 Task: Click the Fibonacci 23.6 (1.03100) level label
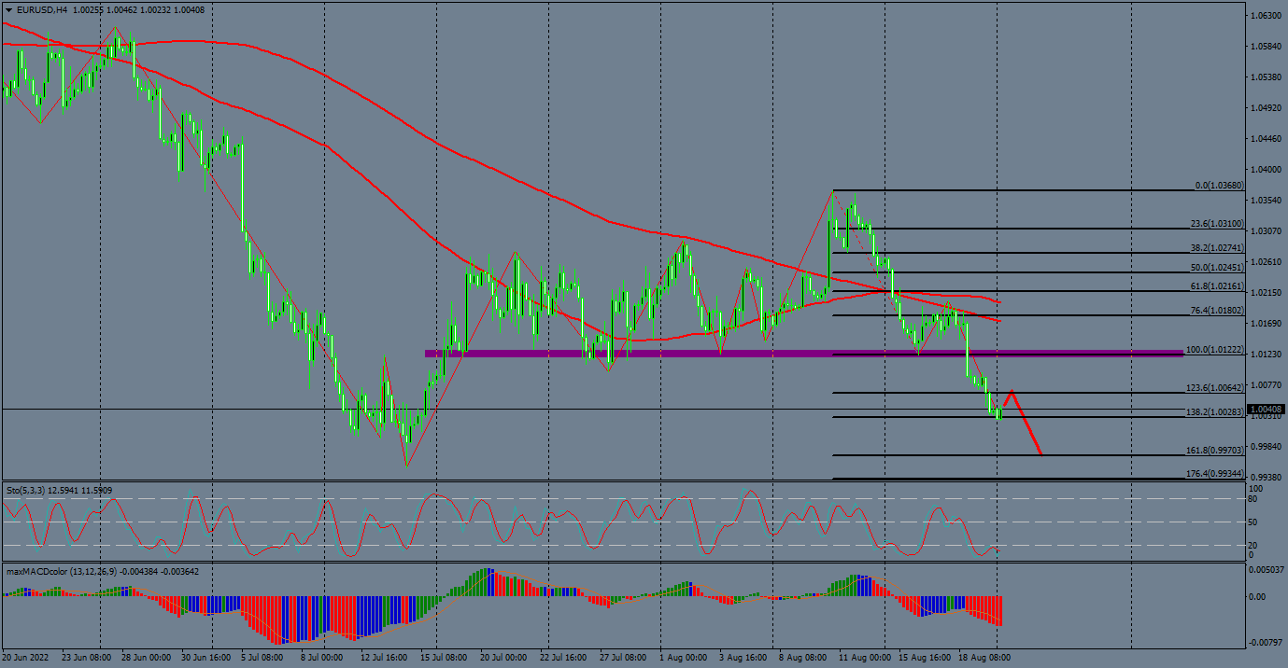click(1217, 224)
